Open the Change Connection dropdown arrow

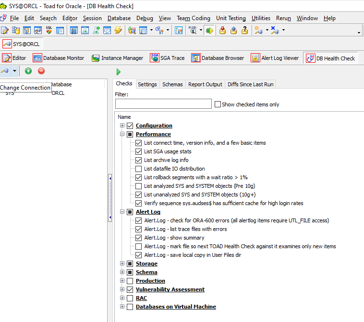(14, 71)
